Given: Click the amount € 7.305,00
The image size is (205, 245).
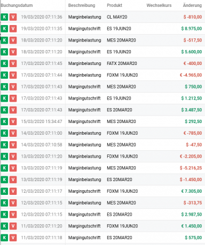Looking at the screenshot, I should pyautogui.click(x=192, y=191).
